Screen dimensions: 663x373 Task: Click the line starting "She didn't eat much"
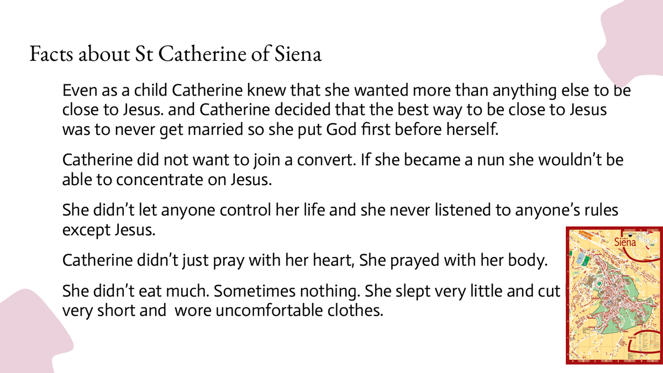coord(312,290)
